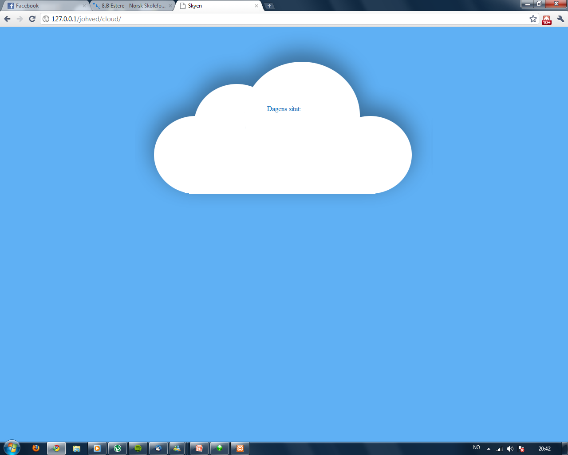
Task: Switch to the Facebook tab
Action: click(x=44, y=6)
